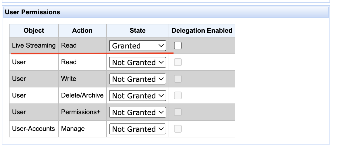Click the Action column header
Image resolution: width=342 pixels, height=157 pixels.
pos(82,31)
